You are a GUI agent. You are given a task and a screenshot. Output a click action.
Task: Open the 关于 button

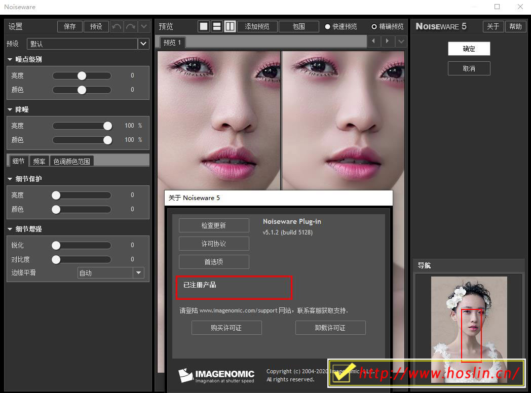[x=493, y=26]
